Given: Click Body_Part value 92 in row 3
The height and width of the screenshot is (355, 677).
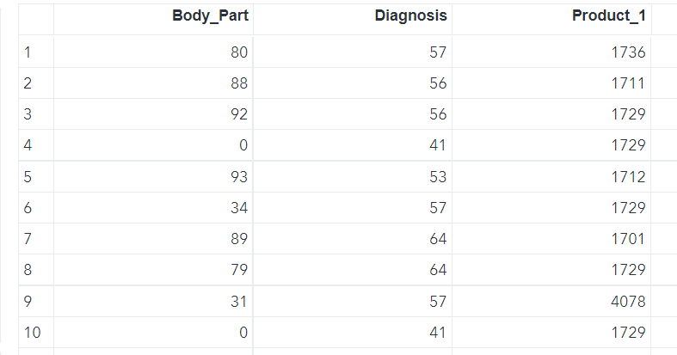Looking at the screenshot, I should click(x=238, y=114).
